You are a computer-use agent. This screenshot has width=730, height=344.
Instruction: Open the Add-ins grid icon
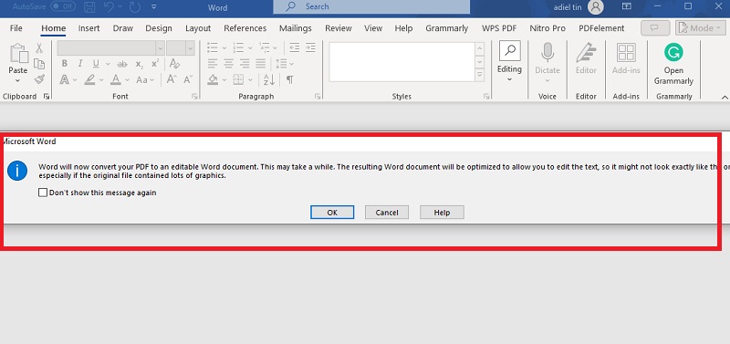(626, 53)
